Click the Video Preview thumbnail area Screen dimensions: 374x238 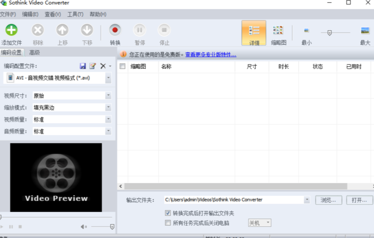(56, 177)
